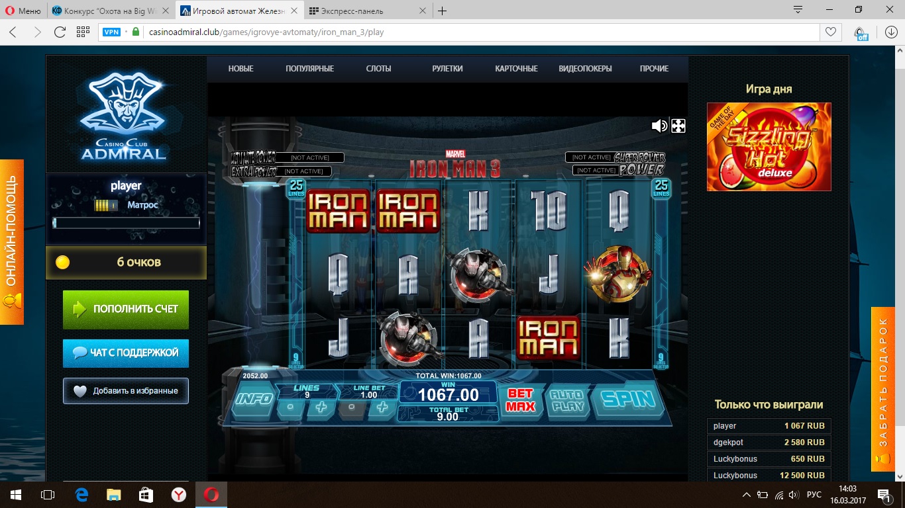Viewport: 905px width, 508px height.
Task: Switch to the Конкурс "Охота на Big W" tab
Action: click(111, 11)
